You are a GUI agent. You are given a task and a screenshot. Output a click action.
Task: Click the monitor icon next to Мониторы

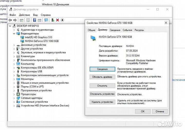click(18, 79)
